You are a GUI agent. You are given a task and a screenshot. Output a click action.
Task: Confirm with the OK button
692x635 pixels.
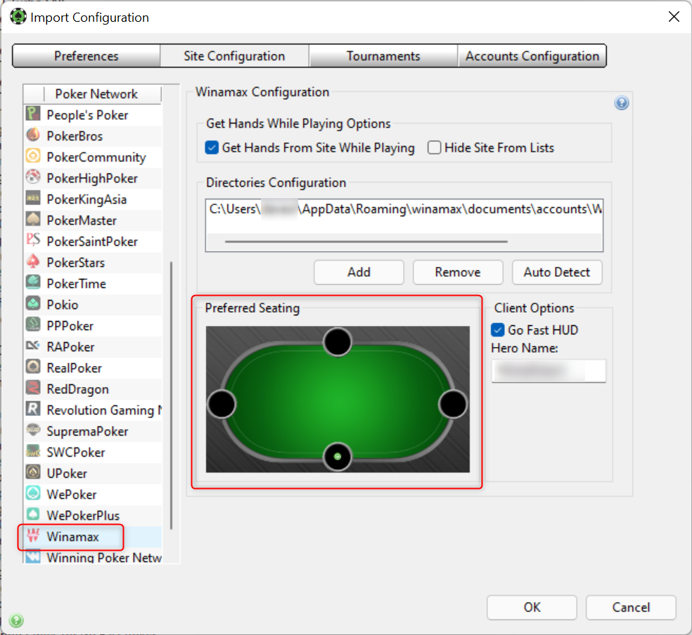532,607
